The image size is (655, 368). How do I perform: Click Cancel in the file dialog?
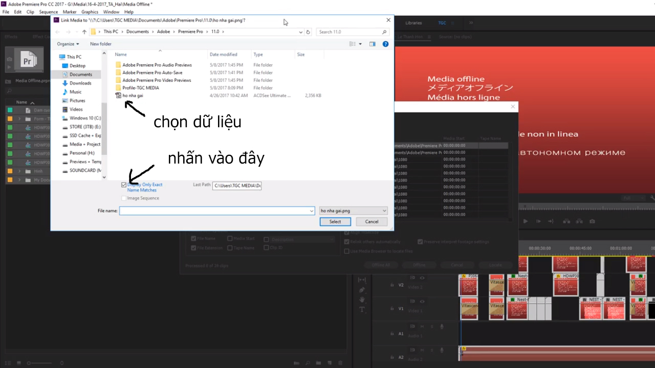(x=372, y=221)
